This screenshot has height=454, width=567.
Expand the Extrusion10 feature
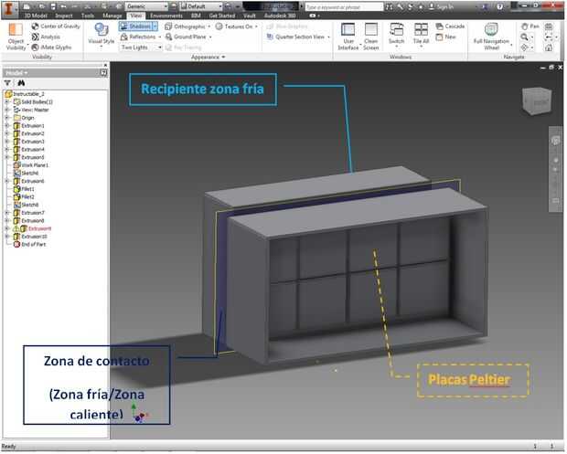click(6, 237)
